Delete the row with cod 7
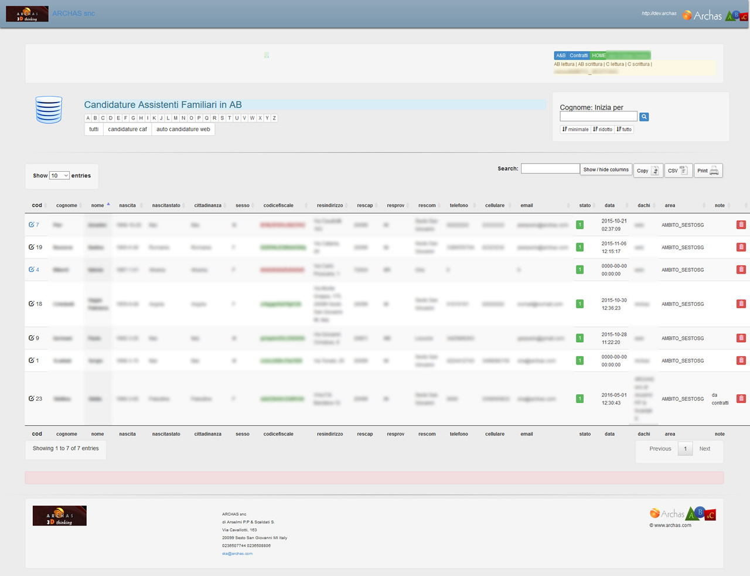750x576 pixels. click(x=741, y=225)
